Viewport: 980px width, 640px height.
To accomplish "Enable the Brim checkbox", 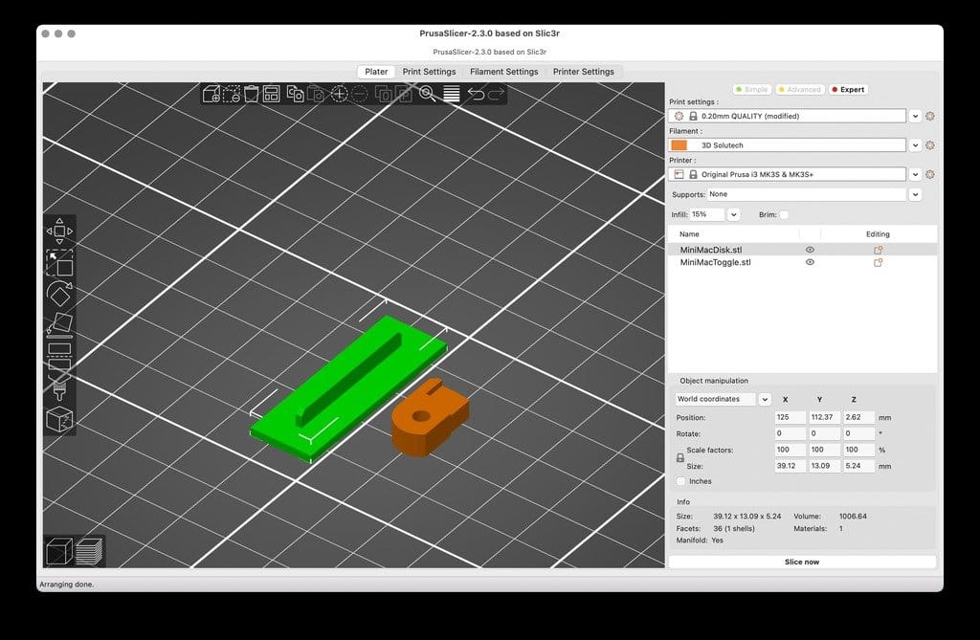I will tap(785, 214).
